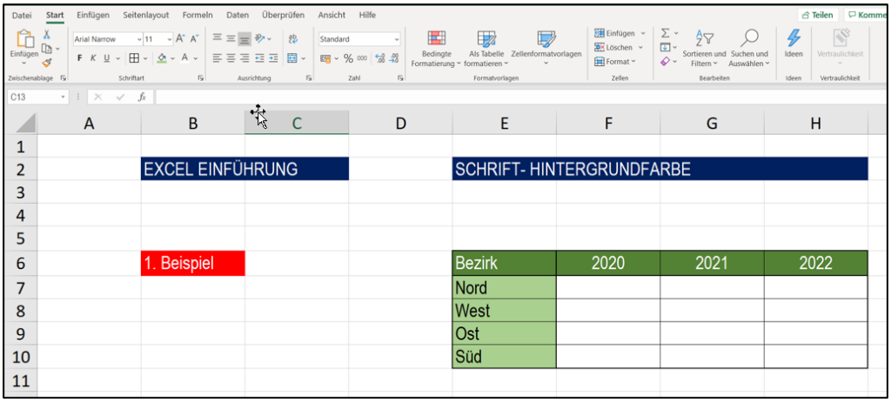Screen dimensions: 891x403
Task: Click the insert function fx icon
Action: pos(142,97)
